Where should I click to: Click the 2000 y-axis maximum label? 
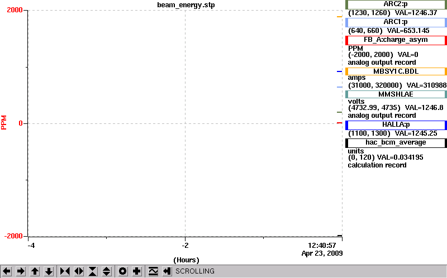coord(15,10)
